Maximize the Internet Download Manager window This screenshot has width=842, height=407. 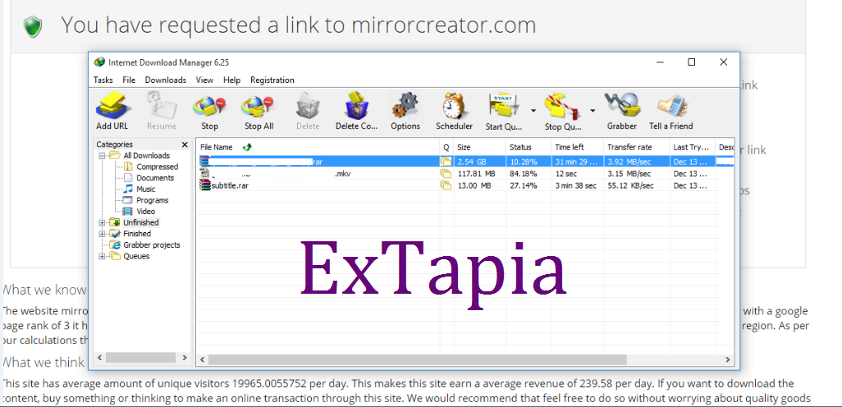click(x=692, y=62)
